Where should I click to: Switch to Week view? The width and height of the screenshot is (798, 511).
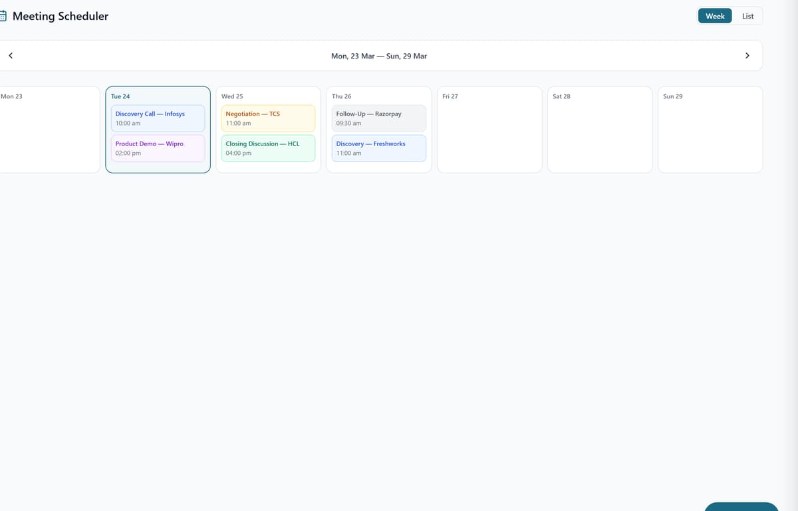[715, 16]
